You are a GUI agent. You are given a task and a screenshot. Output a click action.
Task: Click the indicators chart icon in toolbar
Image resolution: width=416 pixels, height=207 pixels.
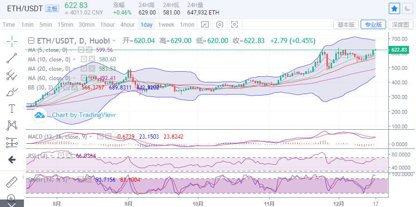click(205, 24)
